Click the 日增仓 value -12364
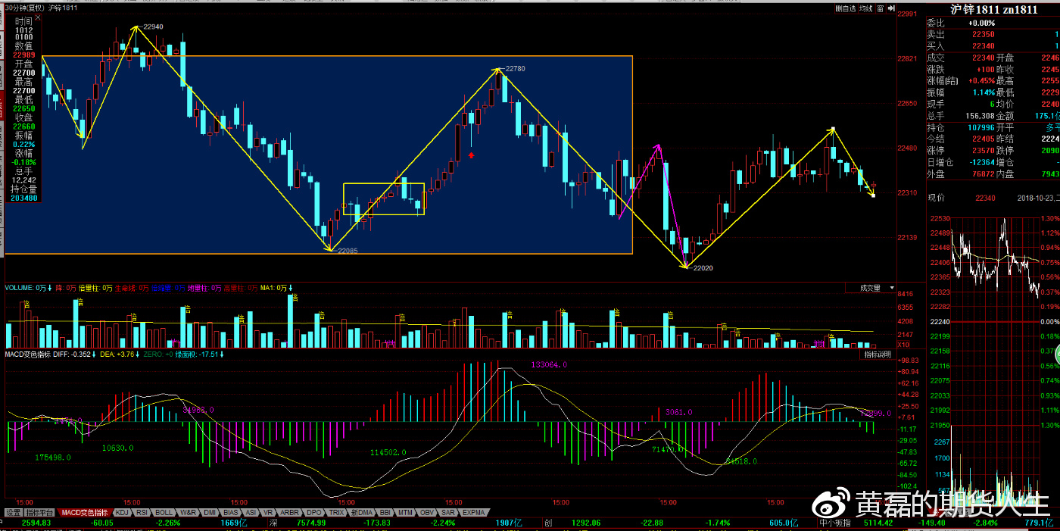This screenshot has height=531, width=1060. 981,162
